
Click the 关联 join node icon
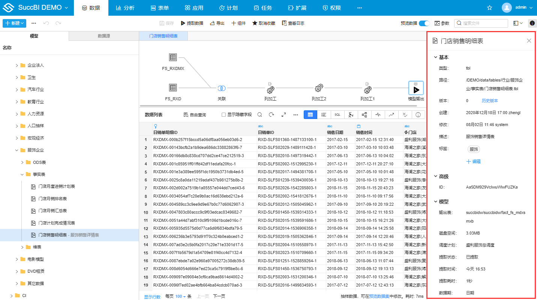coord(222,88)
